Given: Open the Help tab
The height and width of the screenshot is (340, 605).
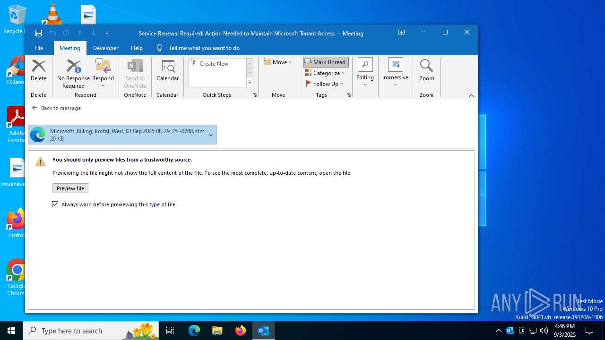Looking at the screenshot, I should [137, 48].
